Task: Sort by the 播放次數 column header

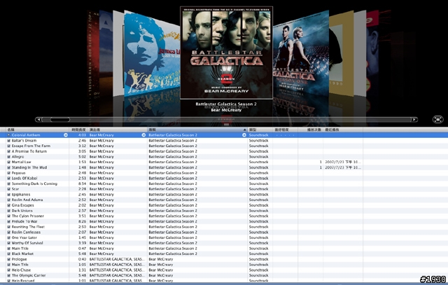Action: coord(310,130)
